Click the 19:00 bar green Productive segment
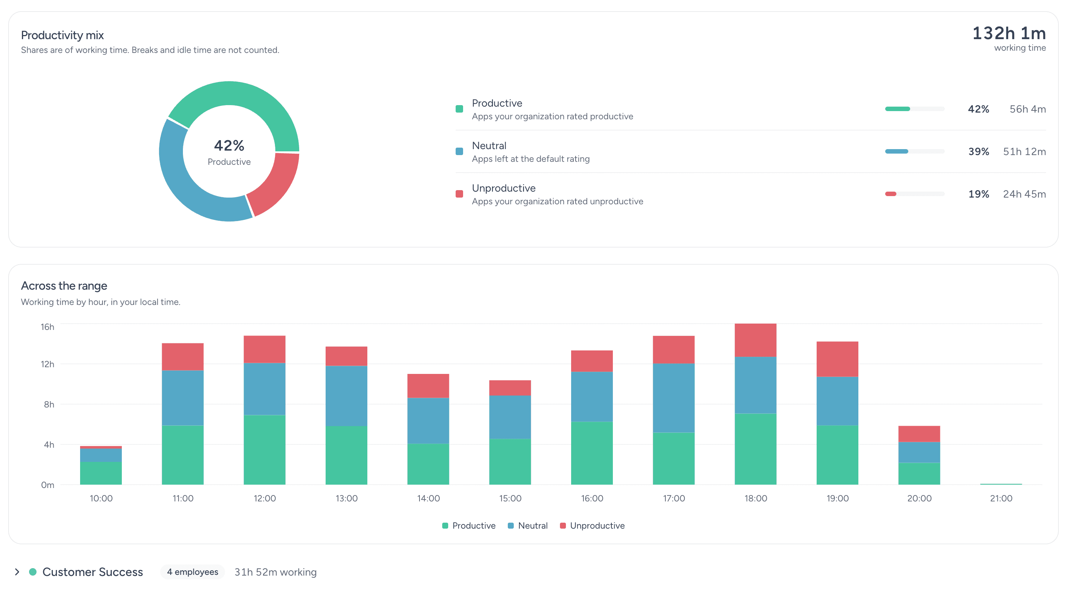 [837, 455]
